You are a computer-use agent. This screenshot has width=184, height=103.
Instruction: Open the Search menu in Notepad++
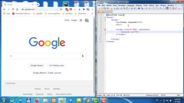click(109, 5)
